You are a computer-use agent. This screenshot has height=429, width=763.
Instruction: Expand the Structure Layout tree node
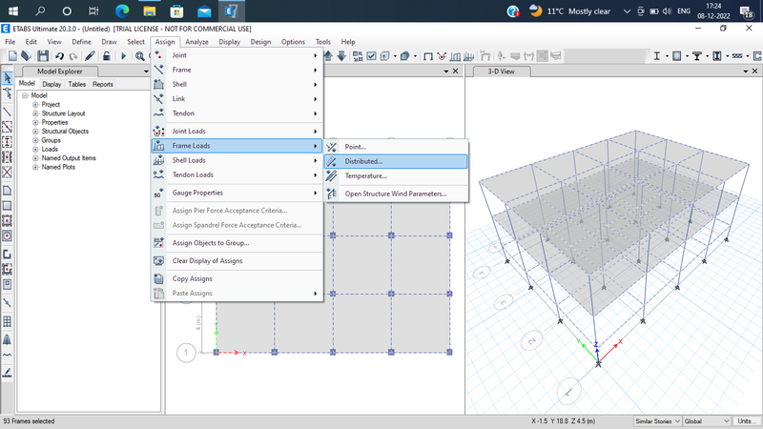[35, 113]
